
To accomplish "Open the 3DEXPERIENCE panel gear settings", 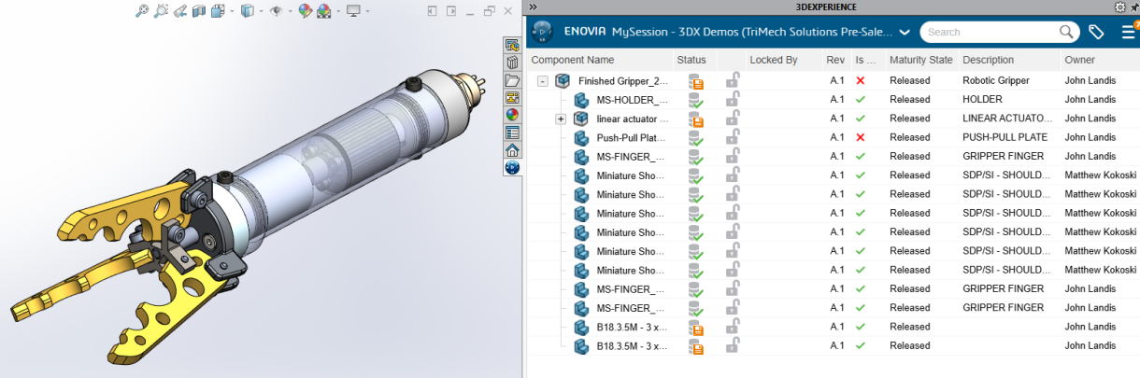I will pyautogui.click(x=1120, y=7).
